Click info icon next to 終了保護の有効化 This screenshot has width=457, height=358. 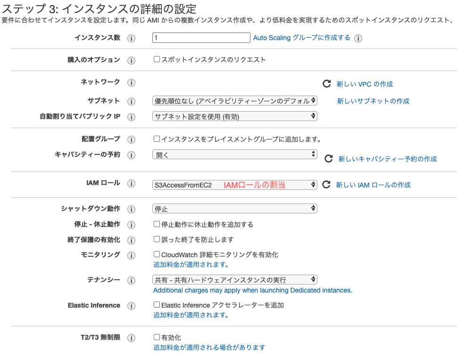tap(131, 240)
